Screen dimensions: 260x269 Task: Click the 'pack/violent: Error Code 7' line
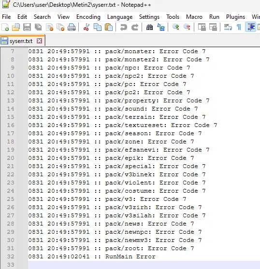[116, 183]
